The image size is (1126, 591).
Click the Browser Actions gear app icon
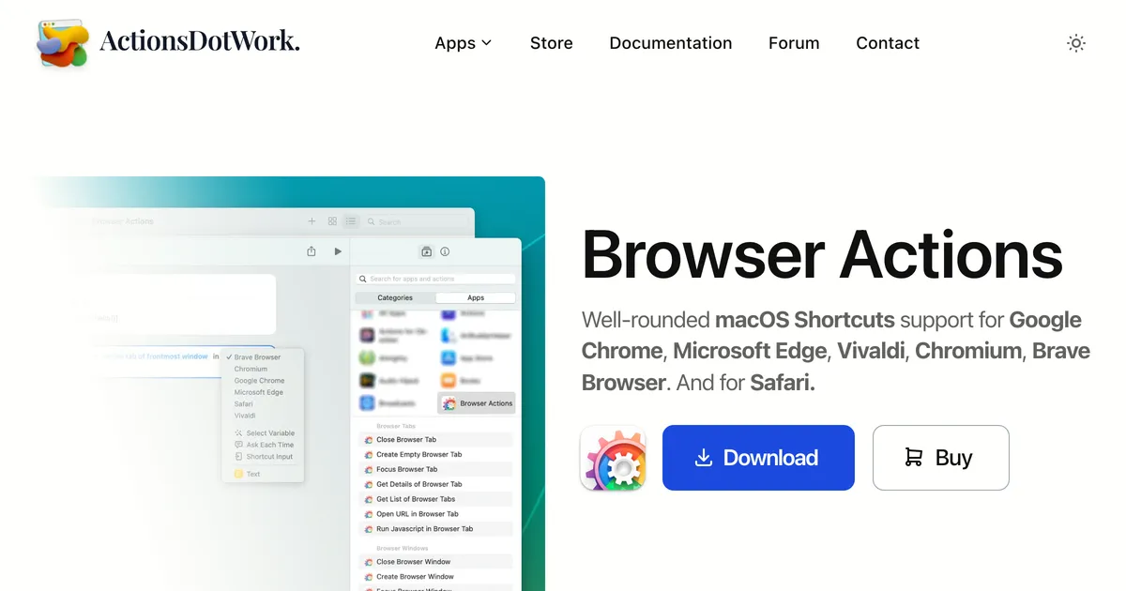tap(613, 458)
